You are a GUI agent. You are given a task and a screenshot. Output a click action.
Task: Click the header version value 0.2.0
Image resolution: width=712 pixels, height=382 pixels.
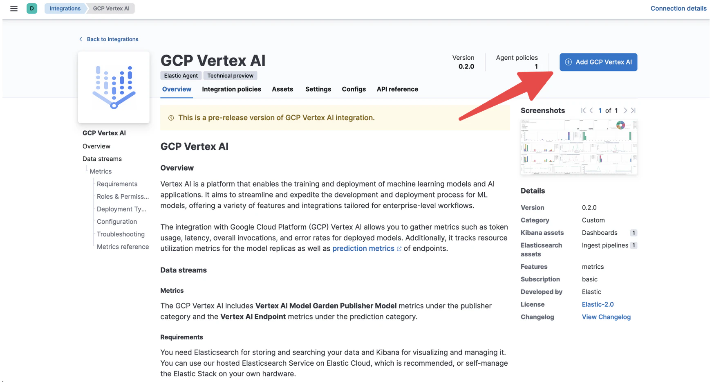coord(466,67)
